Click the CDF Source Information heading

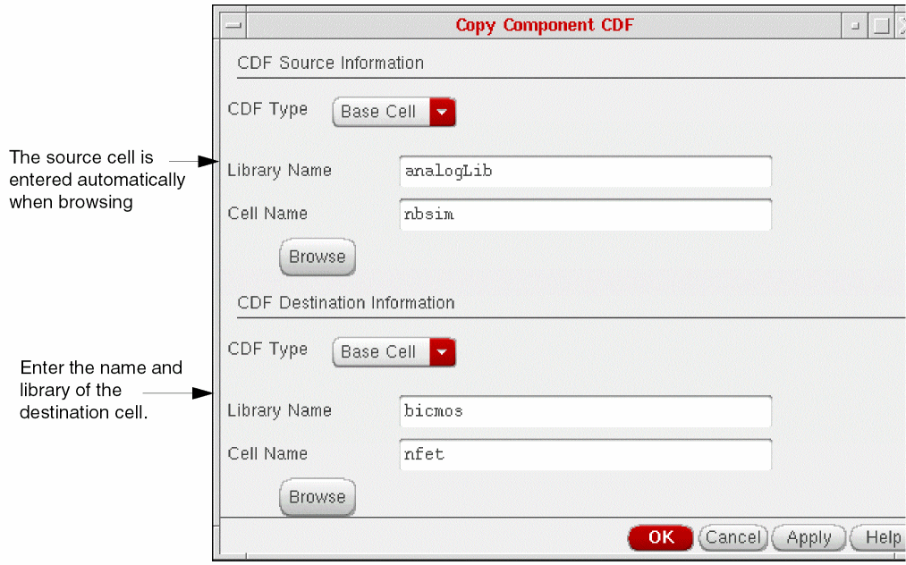pyautogui.click(x=330, y=63)
